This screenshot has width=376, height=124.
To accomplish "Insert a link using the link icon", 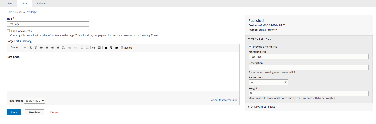I will point(70,48).
